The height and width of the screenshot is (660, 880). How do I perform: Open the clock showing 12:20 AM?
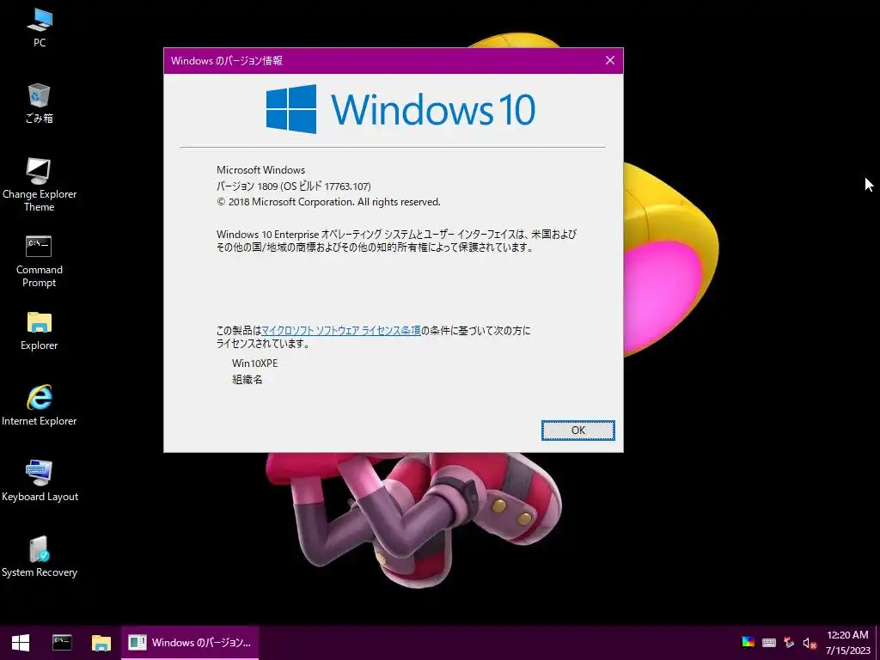coord(847,643)
